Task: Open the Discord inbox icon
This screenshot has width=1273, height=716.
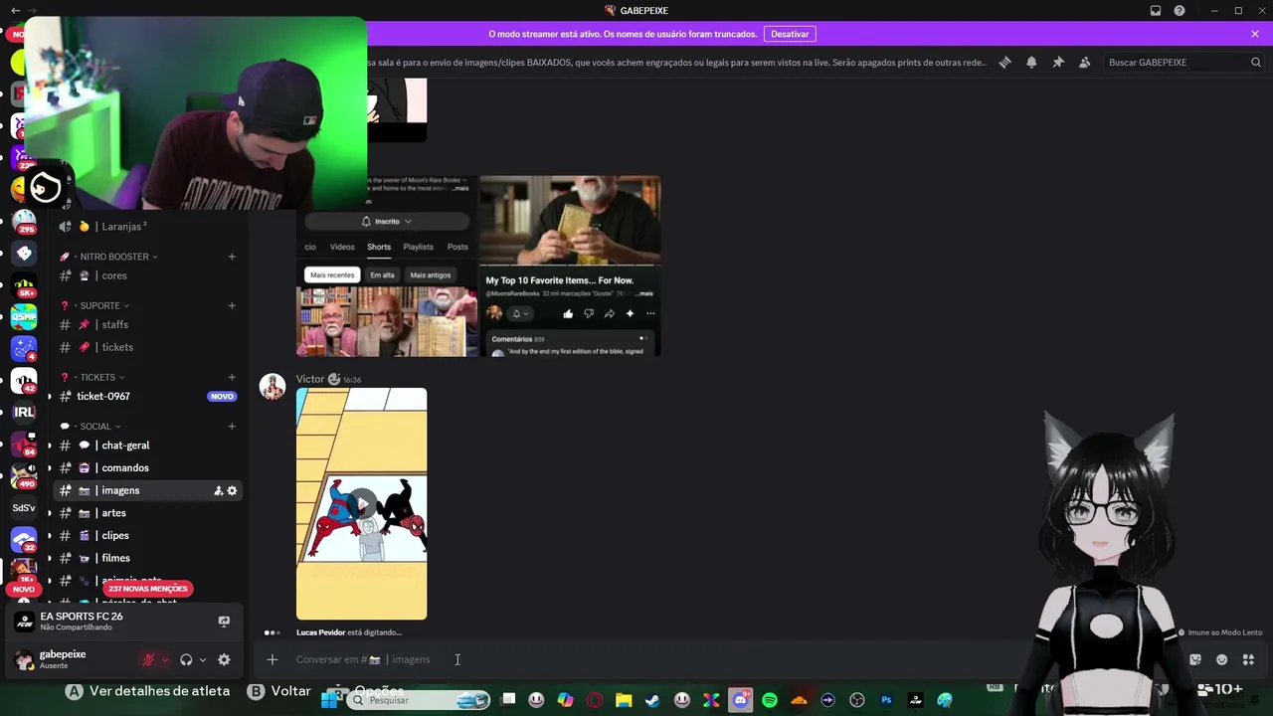Action: 1156,11
